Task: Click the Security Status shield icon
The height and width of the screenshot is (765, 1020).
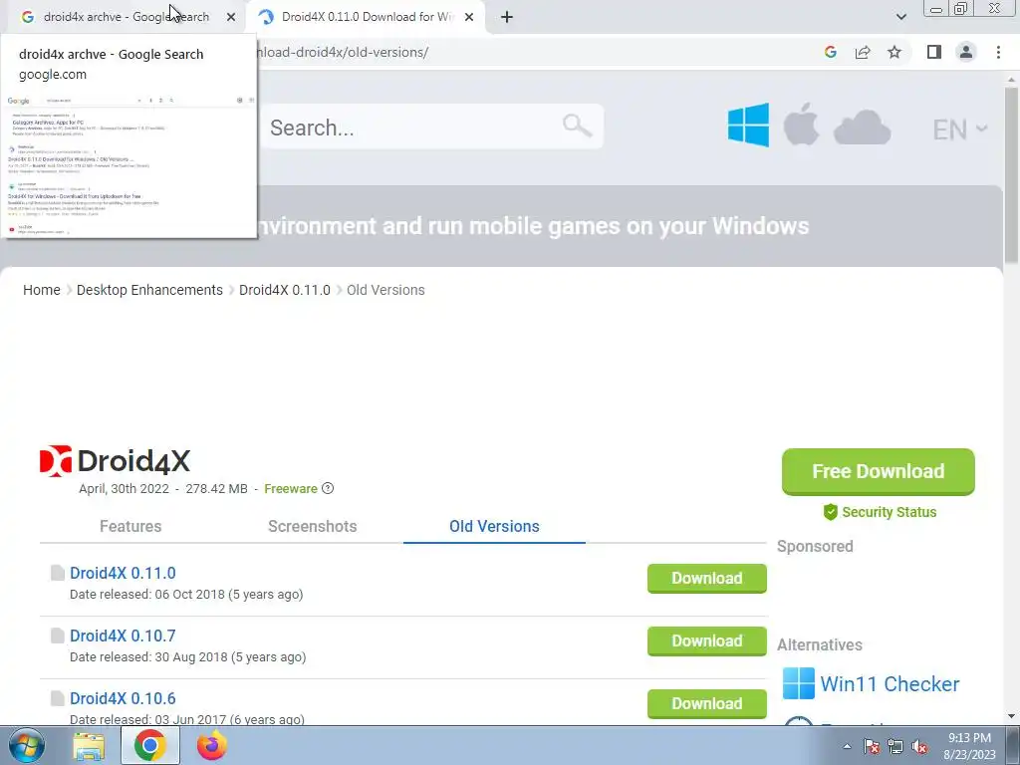Action: pyautogui.click(x=830, y=512)
